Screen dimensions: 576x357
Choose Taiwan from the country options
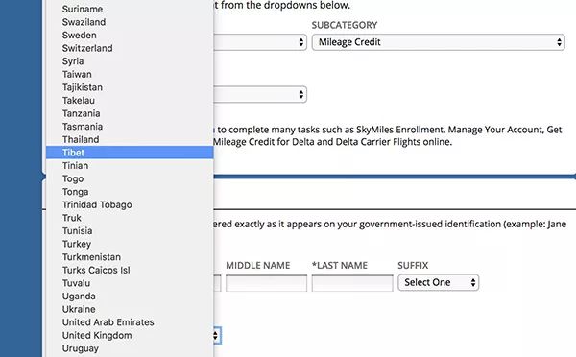[x=130, y=74]
